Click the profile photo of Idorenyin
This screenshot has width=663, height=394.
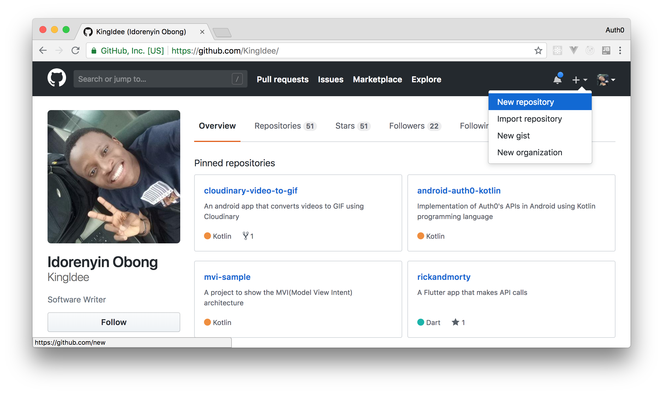(x=114, y=177)
